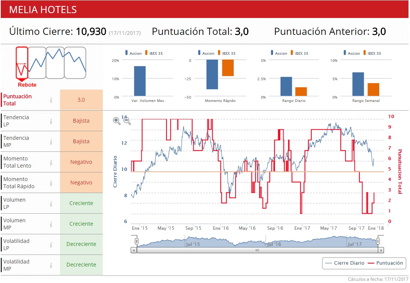Toggle Accion legend in Var. Volumen Mes chart
The height and width of the screenshot is (283, 410).
[x=134, y=53]
